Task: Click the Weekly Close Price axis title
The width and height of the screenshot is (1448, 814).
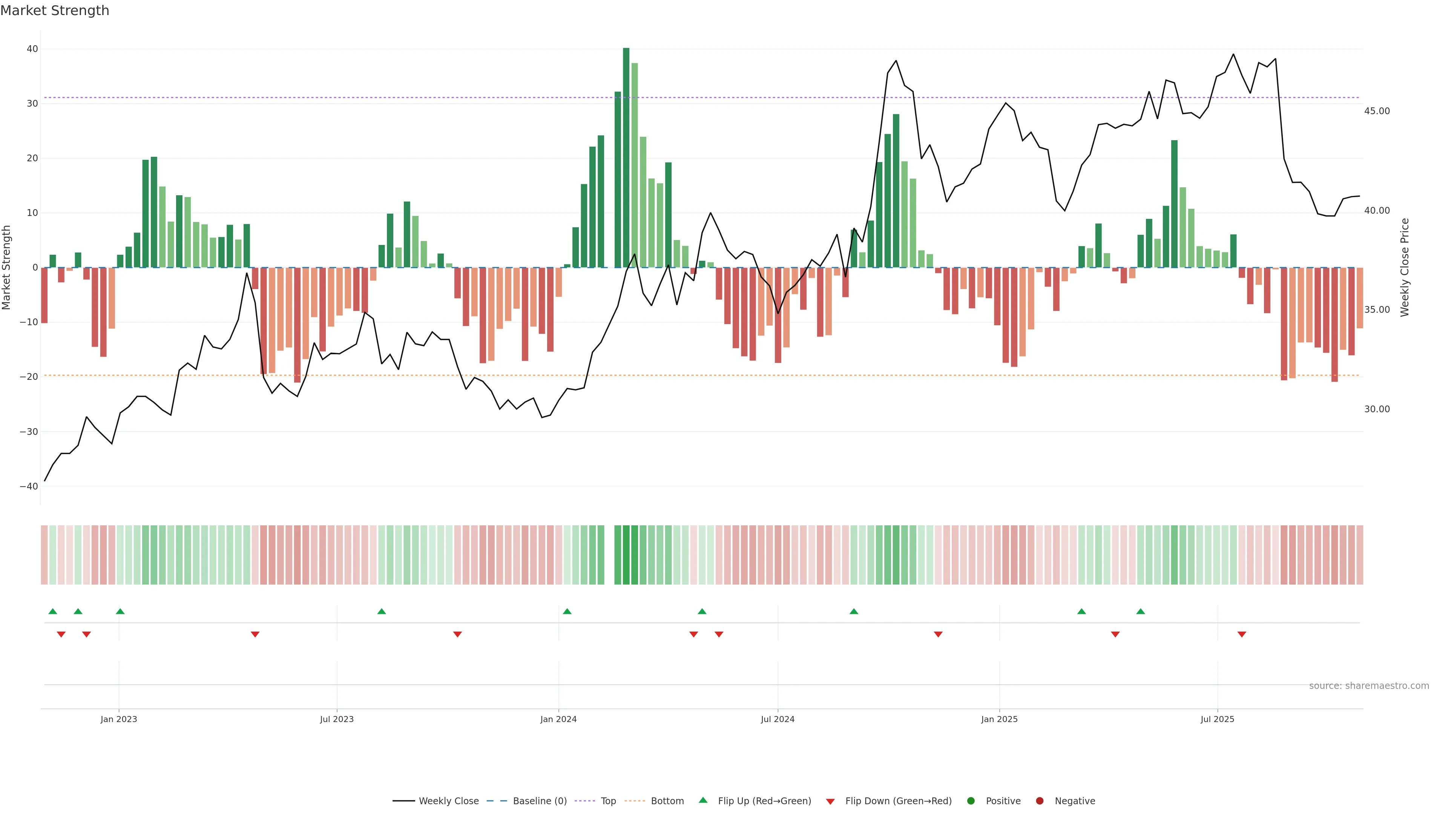Action: (x=1405, y=267)
